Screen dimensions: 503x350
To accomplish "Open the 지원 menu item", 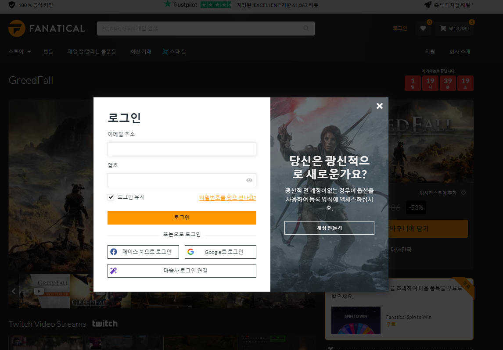I will tap(430, 52).
